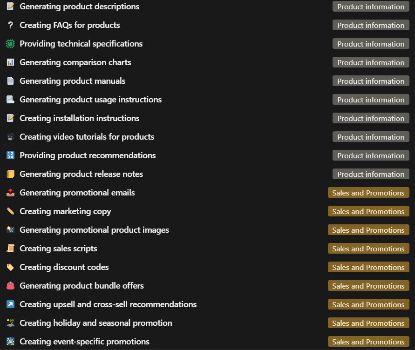Open the Generating product usage instructions item
Screen dimensions: 415x350
(x=91, y=100)
